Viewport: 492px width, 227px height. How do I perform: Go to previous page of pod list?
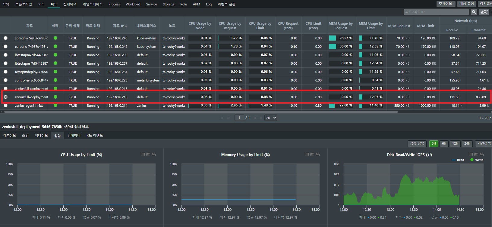(229, 118)
